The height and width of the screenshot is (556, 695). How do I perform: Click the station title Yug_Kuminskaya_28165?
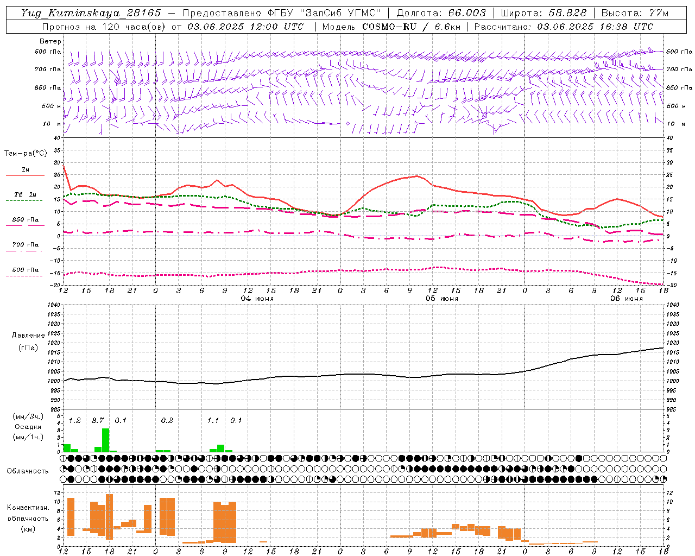[91, 13]
